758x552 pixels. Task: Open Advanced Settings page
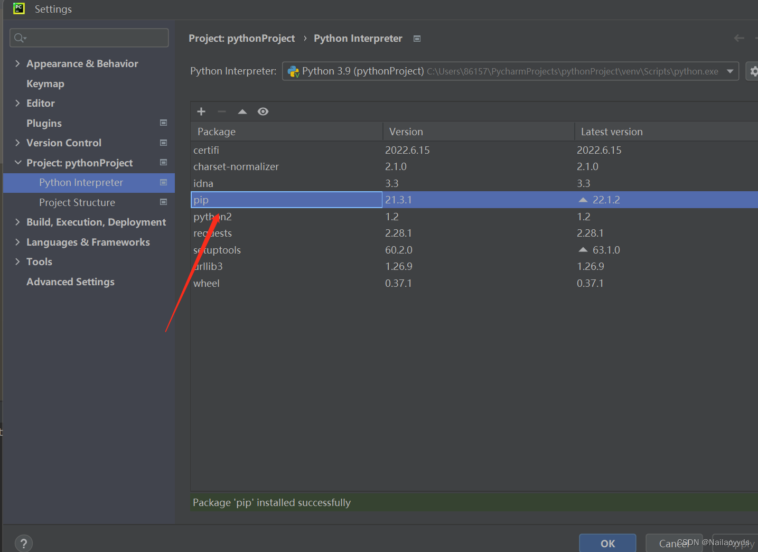tap(70, 282)
